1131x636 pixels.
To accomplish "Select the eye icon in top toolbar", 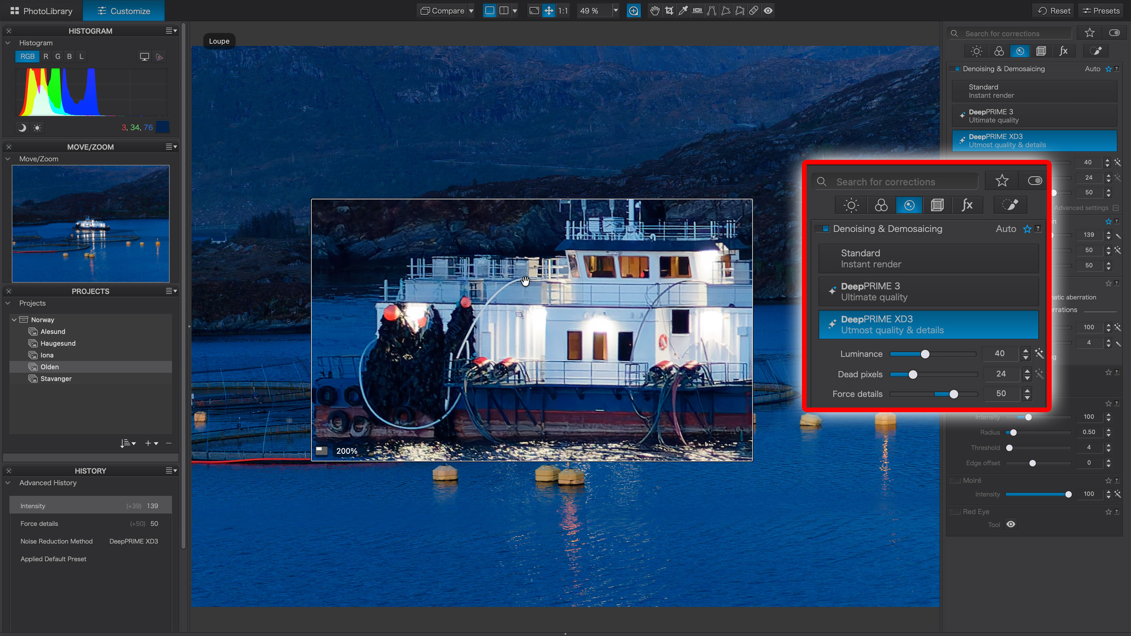I will click(x=769, y=11).
